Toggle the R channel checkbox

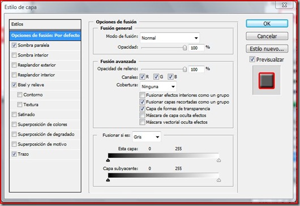click(x=142, y=77)
